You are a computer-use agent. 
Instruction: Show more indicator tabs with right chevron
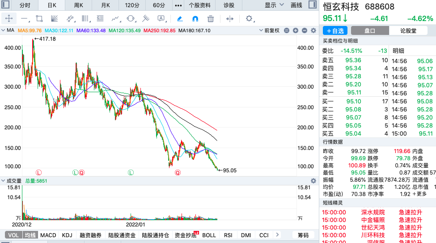pyautogui.click(x=277, y=234)
